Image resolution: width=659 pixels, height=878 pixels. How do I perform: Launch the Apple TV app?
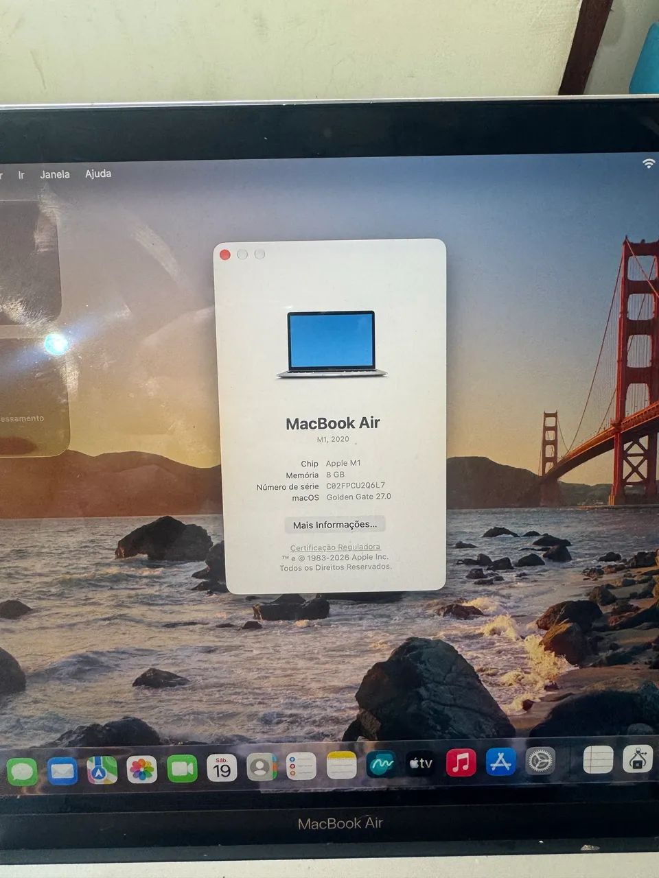[x=420, y=763]
